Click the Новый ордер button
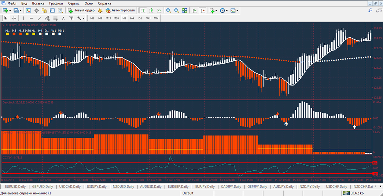Image resolution: width=383 pixels, height=196 pixels. coord(81,11)
